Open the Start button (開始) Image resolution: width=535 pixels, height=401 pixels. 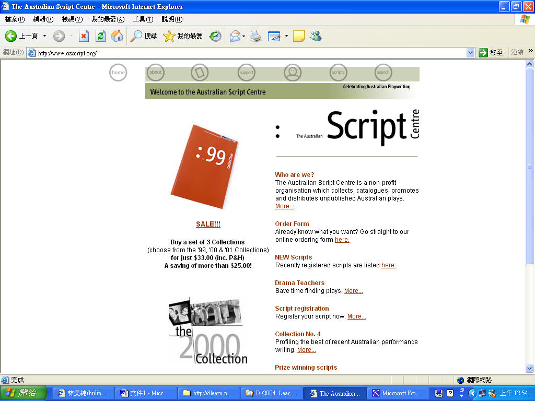click(x=23, y=393)
